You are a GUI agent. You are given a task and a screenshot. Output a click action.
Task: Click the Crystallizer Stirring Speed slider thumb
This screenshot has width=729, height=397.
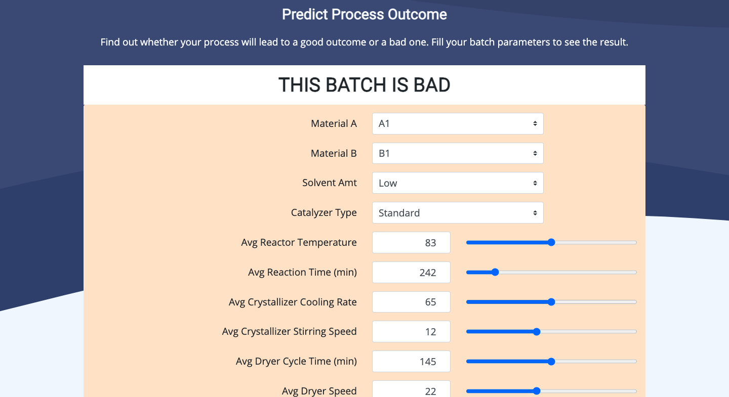tap(537, 332)
